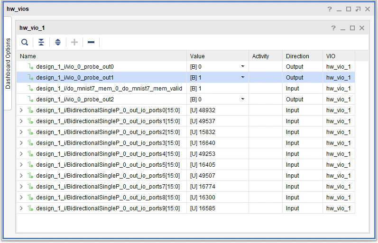Open value dropdown for vio_0_probe_out1
The width and height of the screenshot is (378, 243).
point(243,77)
